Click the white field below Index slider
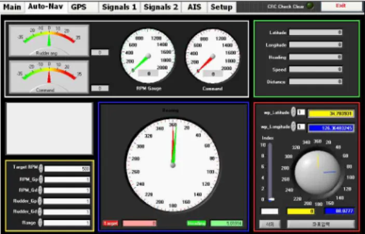The image size is (365, 234). point(269,211)
